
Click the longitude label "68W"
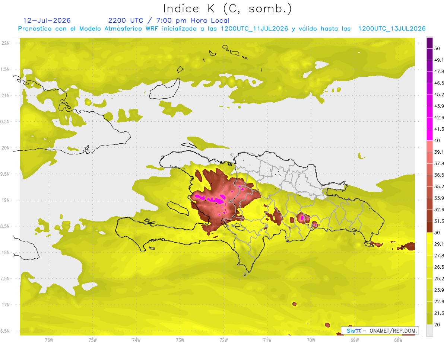click(x=398, y=340)
